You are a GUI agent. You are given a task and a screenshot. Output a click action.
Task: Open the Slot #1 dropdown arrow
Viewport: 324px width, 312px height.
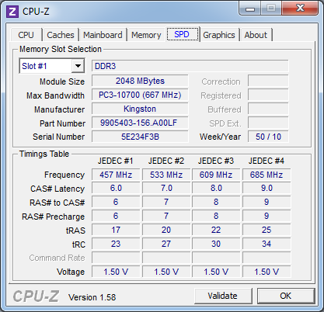(x=78, y=66)
